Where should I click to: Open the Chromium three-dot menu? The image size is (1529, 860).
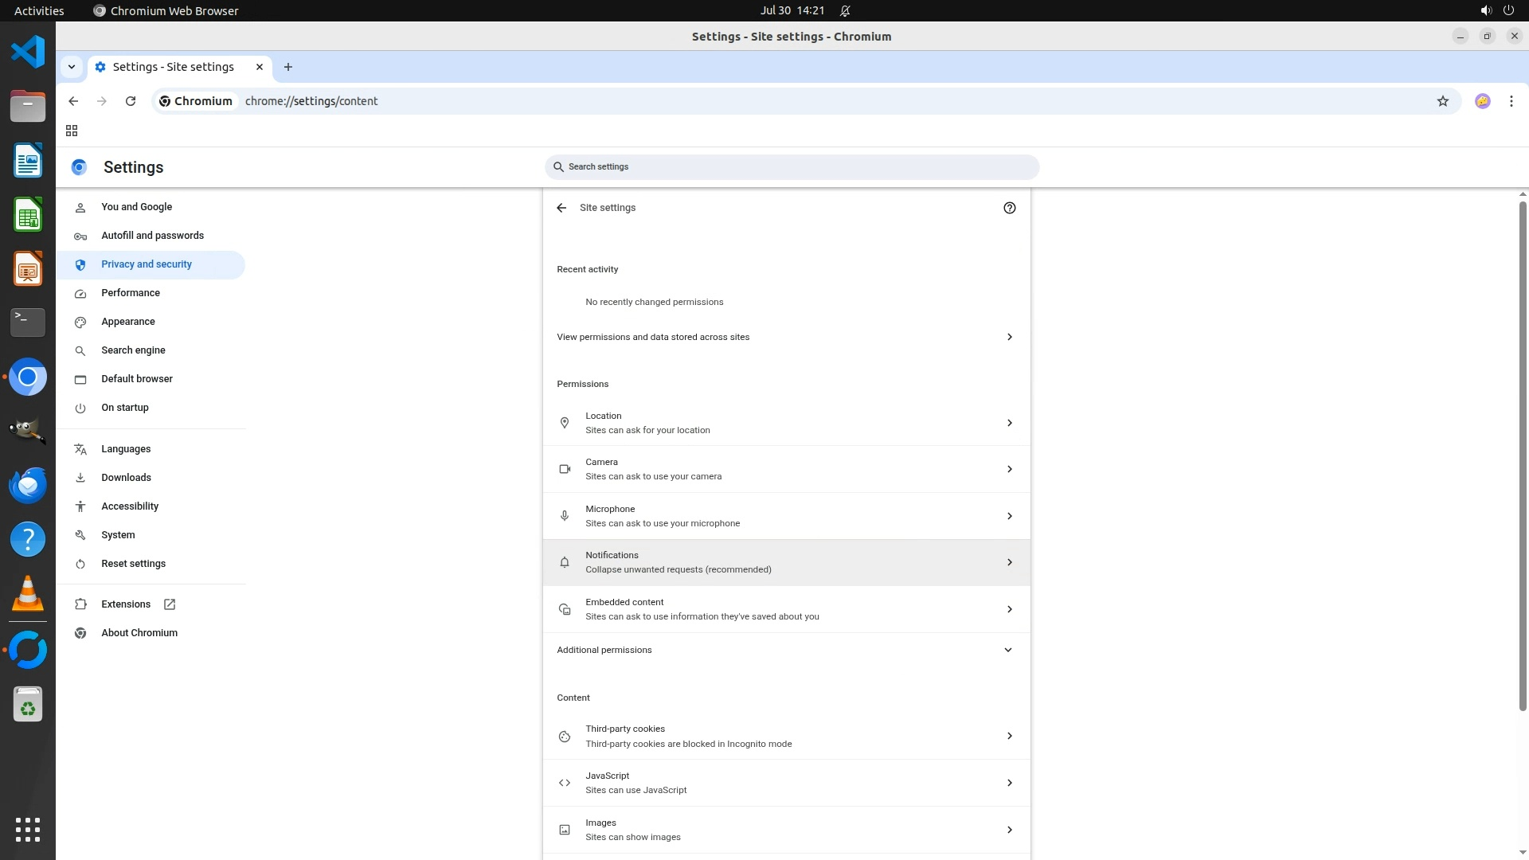click(x=1511, y=101)
